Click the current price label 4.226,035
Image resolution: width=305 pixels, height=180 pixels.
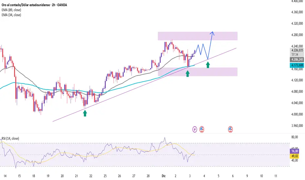pyautogui.click(x=297, y=50)
